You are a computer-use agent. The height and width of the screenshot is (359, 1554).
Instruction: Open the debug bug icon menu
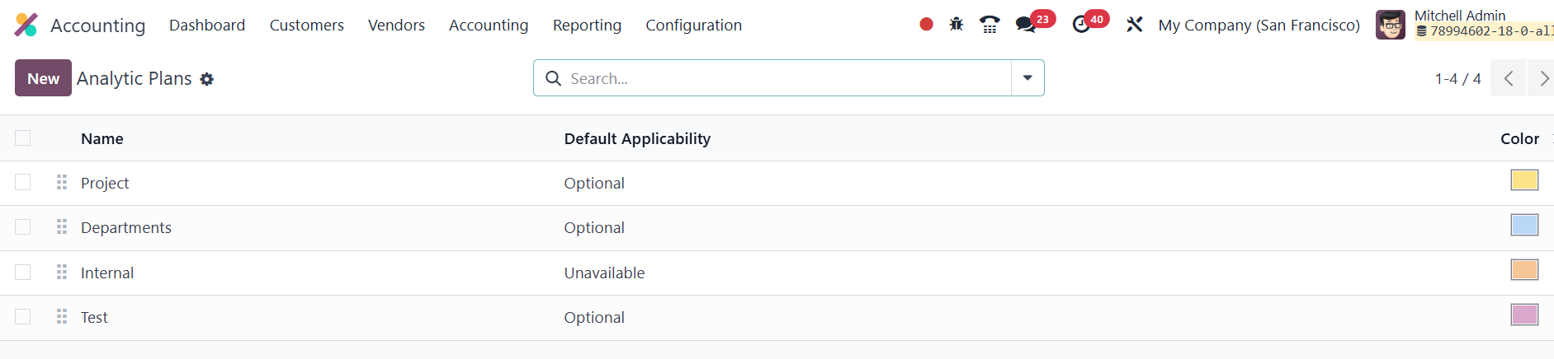coord(956,25)
